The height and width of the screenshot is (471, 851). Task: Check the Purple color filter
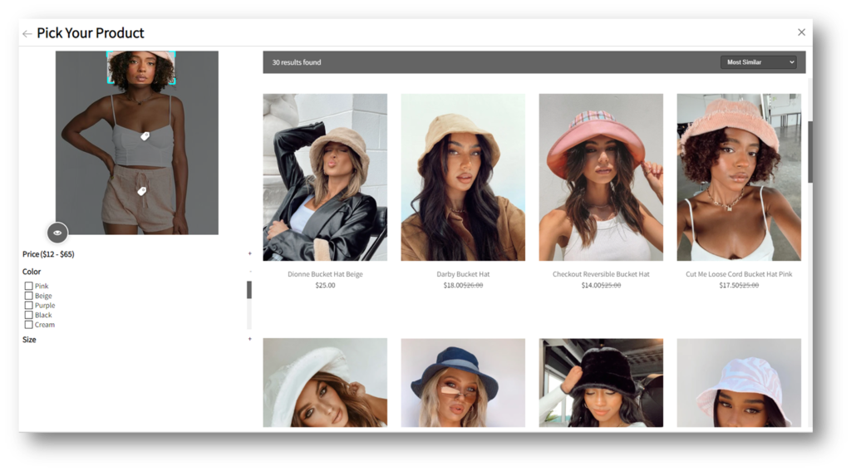point(29,305)
